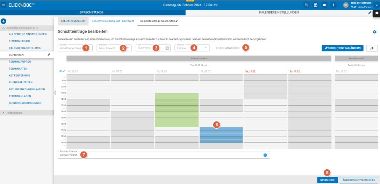Click the eraser tool button
380x184 pixels.
click(x=372, y=48)
